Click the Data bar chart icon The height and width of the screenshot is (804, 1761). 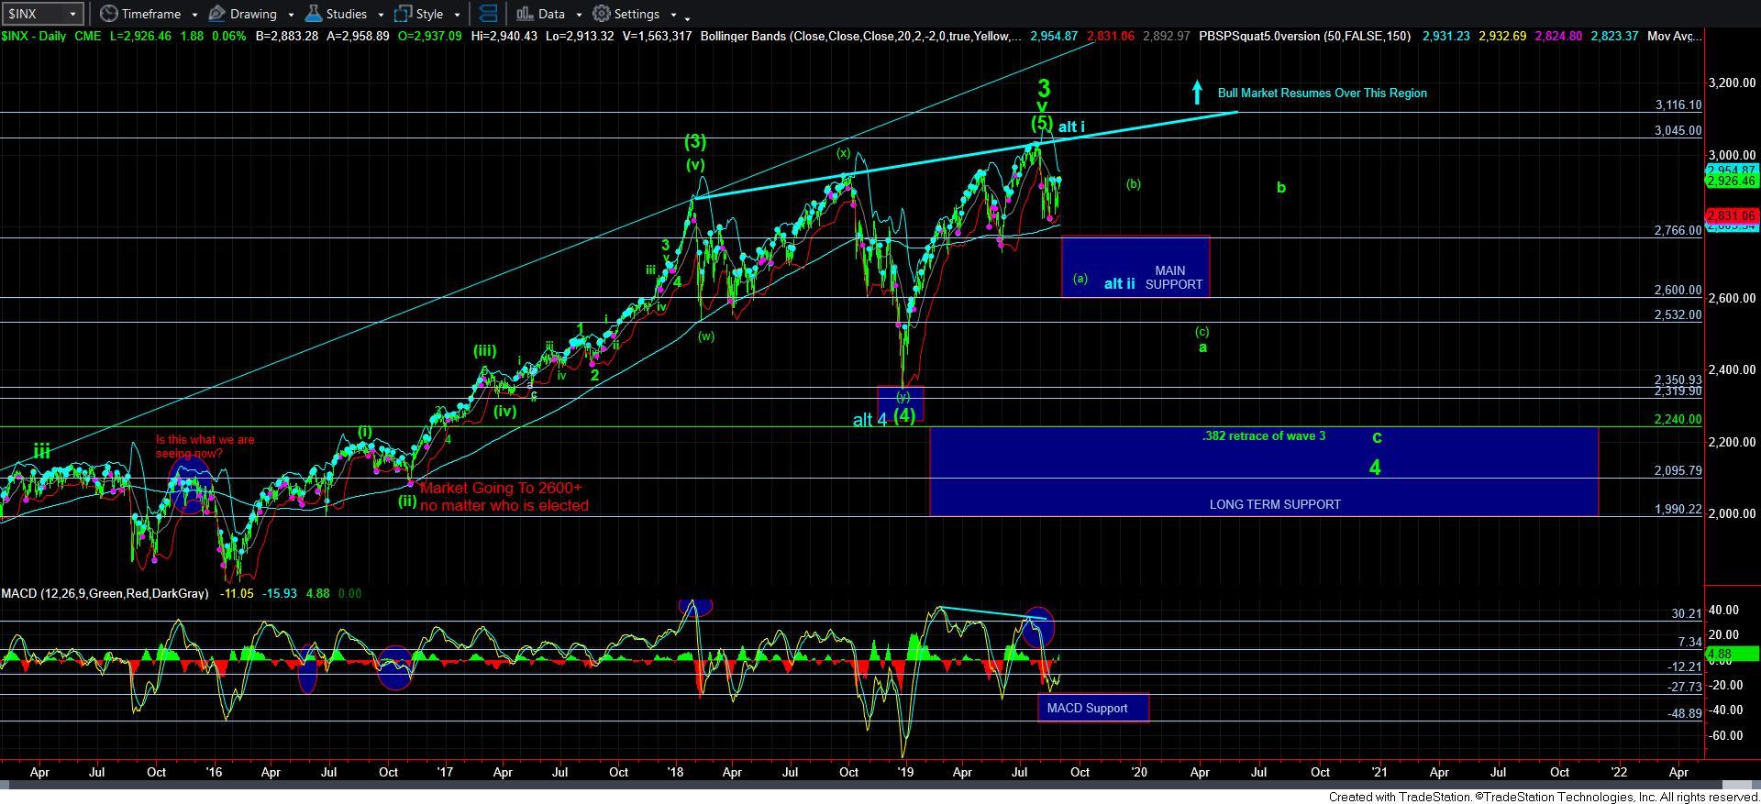[525, 14]
